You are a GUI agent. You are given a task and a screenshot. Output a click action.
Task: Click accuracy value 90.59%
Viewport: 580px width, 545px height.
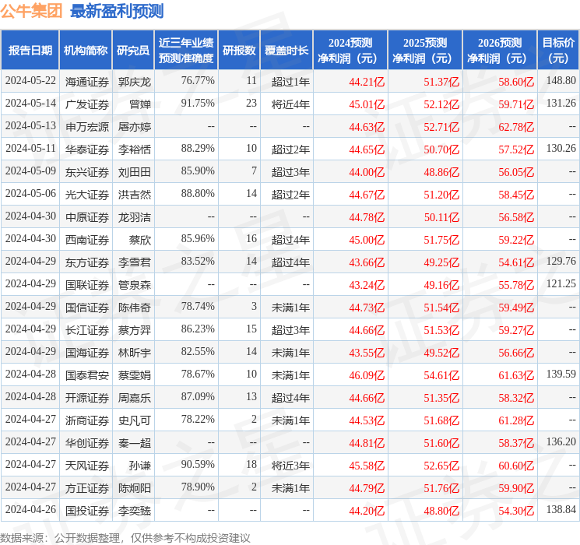click(x=198, y=464)
